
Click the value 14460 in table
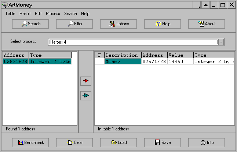[181, 62]
